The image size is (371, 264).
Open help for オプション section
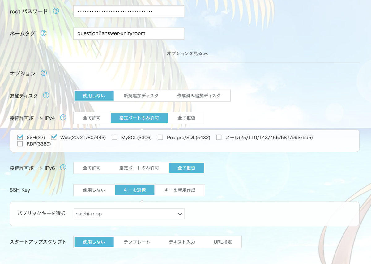pyautogui.click(x=44, y=73)
